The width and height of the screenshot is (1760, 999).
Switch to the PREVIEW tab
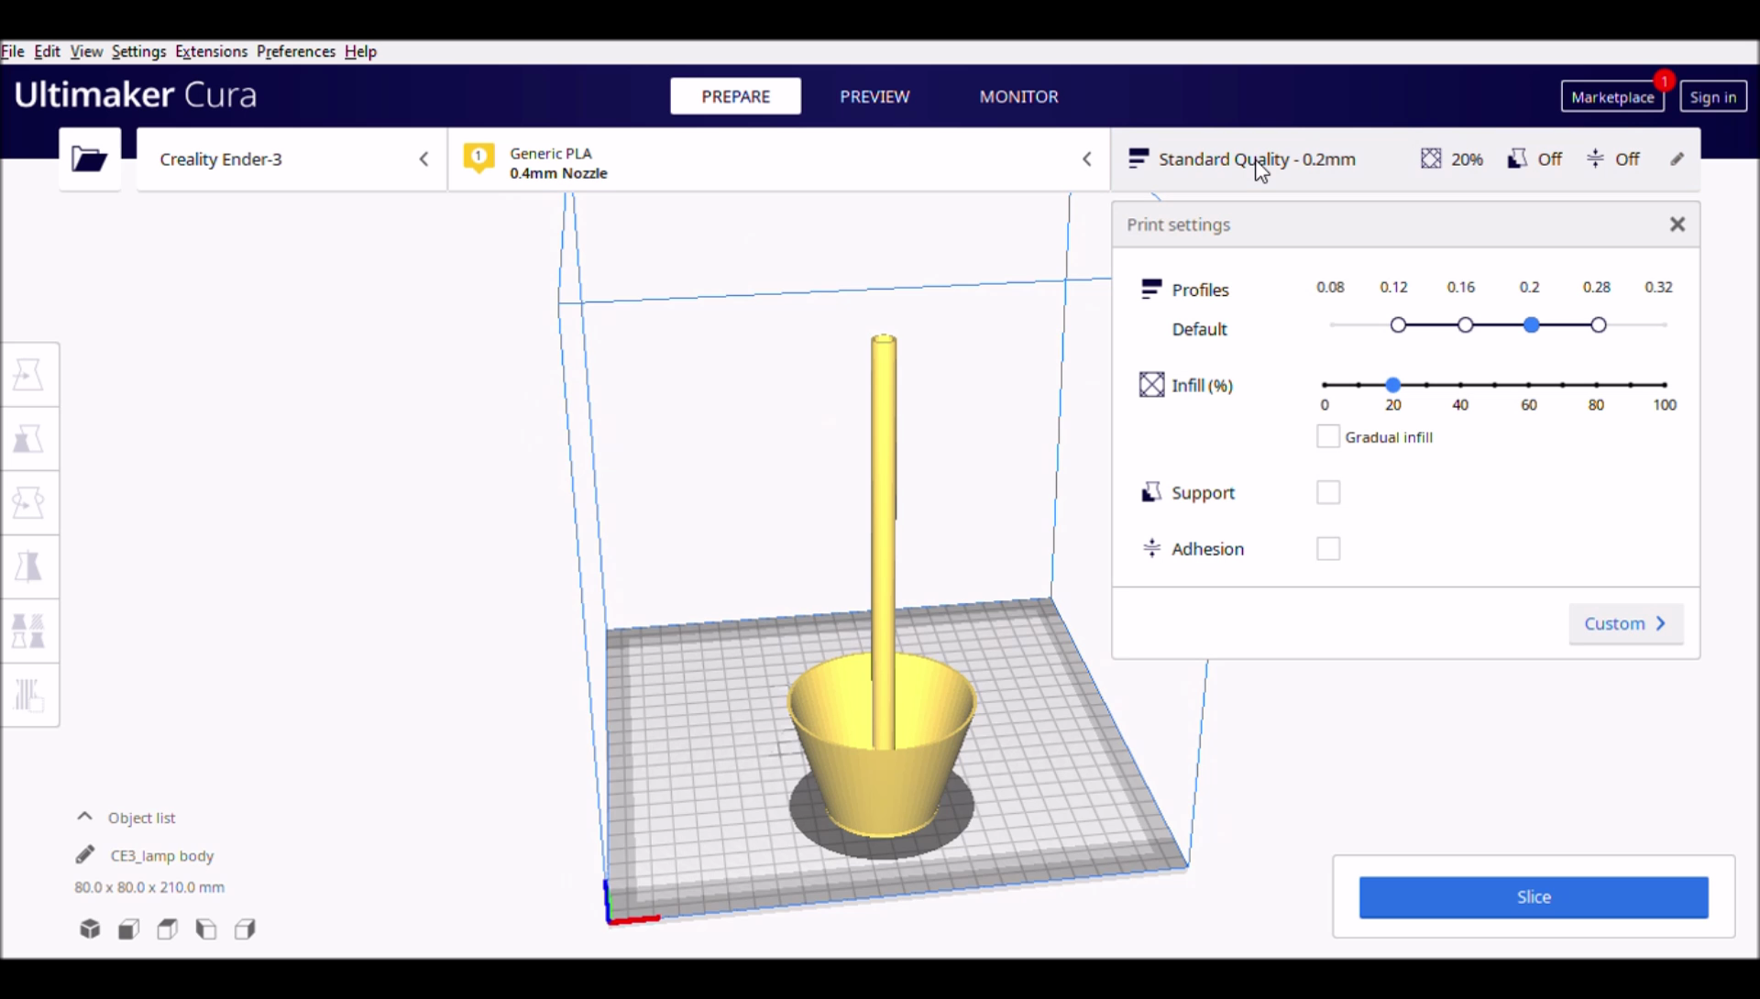[x=874, y=95]
